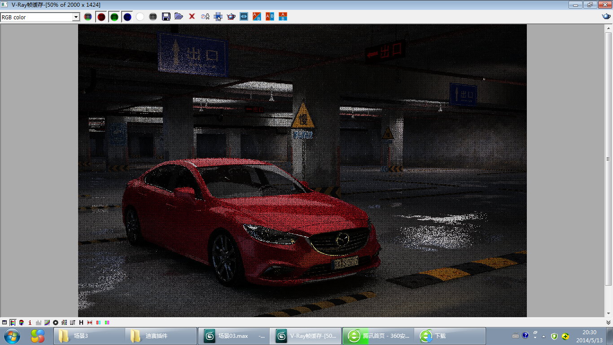
Task: Open the 下载 browser taskbar item
Action: coord(450,336)
